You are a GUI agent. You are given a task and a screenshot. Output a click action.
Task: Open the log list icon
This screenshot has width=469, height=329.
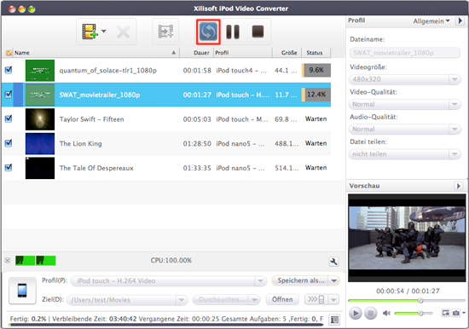(334, 320)
